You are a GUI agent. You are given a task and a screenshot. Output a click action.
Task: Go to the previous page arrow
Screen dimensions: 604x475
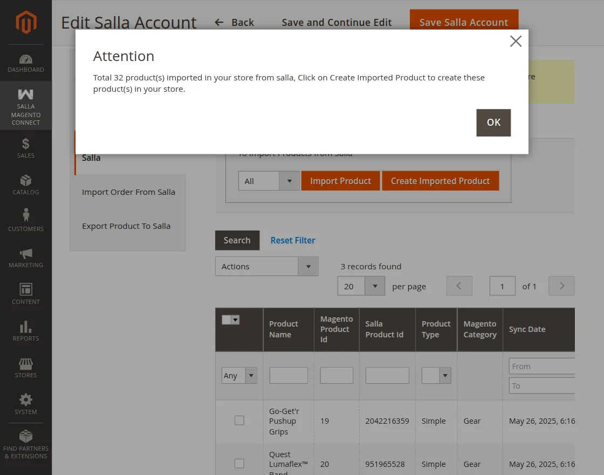[x=459, y=286]
